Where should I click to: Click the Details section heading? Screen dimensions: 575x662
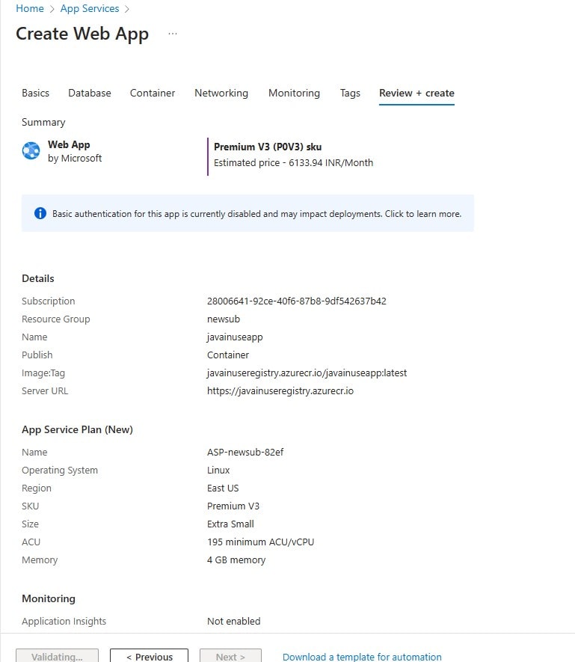coord(38,279)
